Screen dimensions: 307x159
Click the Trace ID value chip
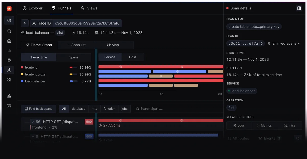(87, 23)
